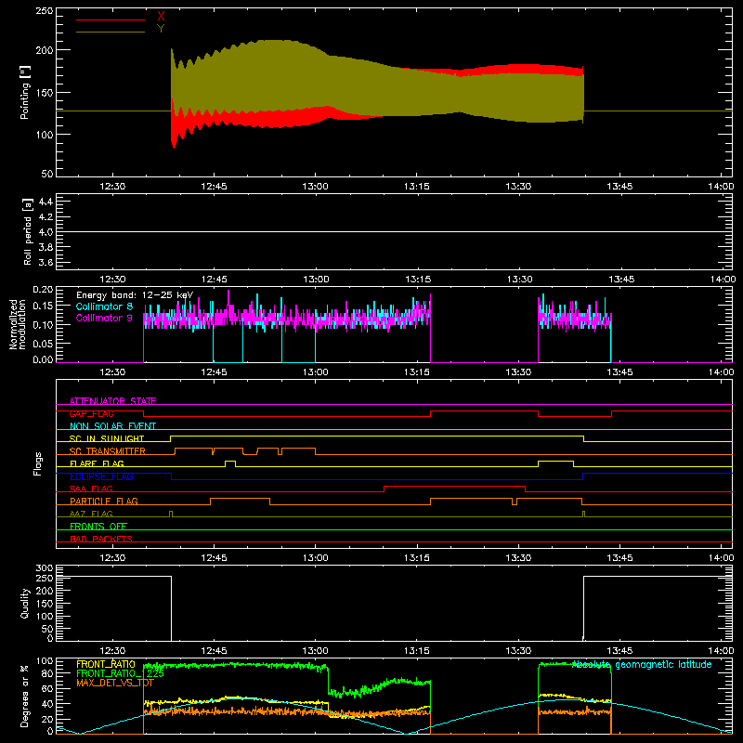The image size is (743, 743).
Task: Click 'Absolute geomagnetic latitude' legend text
Action: pyautogui.click(x=642, y=664)
